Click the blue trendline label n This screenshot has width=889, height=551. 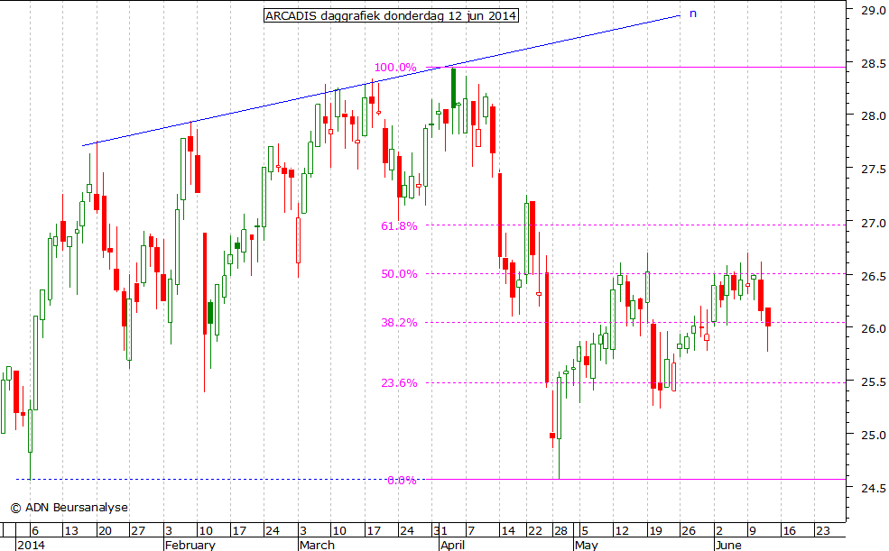693,14
